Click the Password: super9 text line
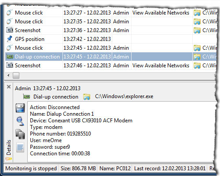 [50, 147]
